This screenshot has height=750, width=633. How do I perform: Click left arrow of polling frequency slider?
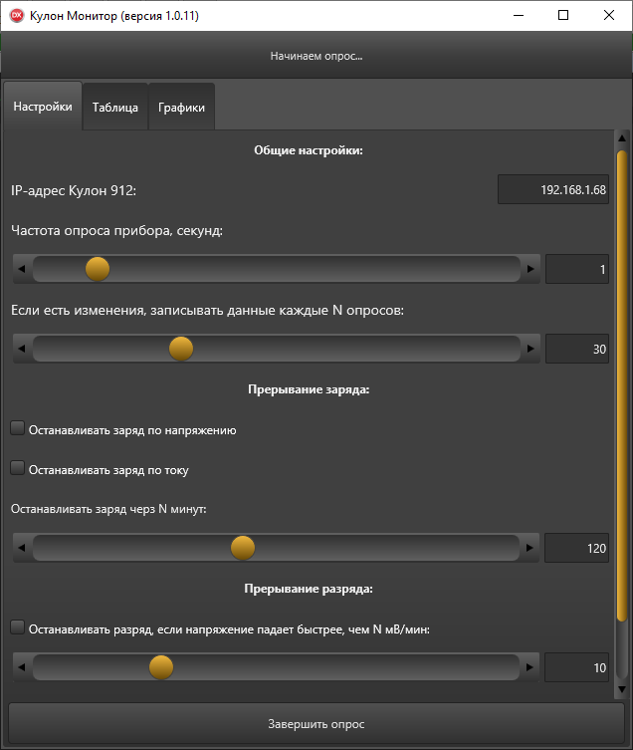[x=22, y=269]
